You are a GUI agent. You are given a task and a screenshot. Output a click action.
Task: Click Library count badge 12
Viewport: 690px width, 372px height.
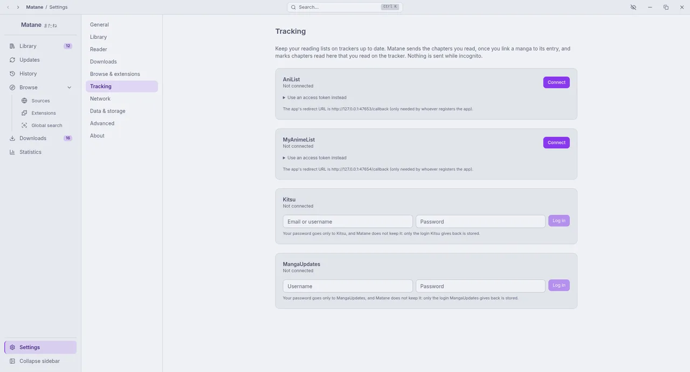point(68,46)
